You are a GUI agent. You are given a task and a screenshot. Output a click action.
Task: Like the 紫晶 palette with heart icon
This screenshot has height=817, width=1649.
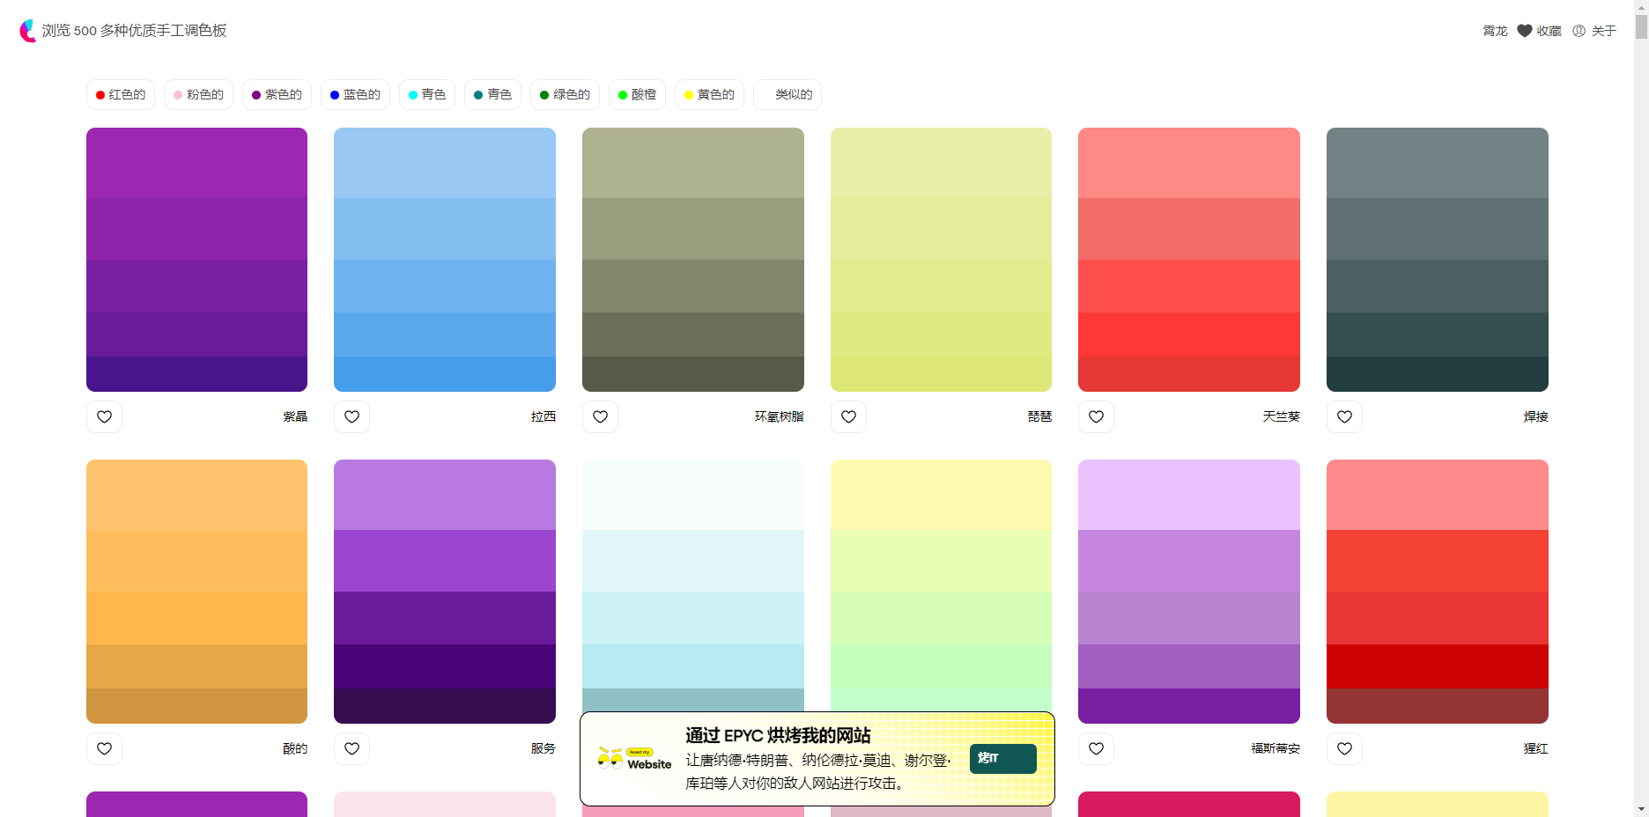coord(104,416)
